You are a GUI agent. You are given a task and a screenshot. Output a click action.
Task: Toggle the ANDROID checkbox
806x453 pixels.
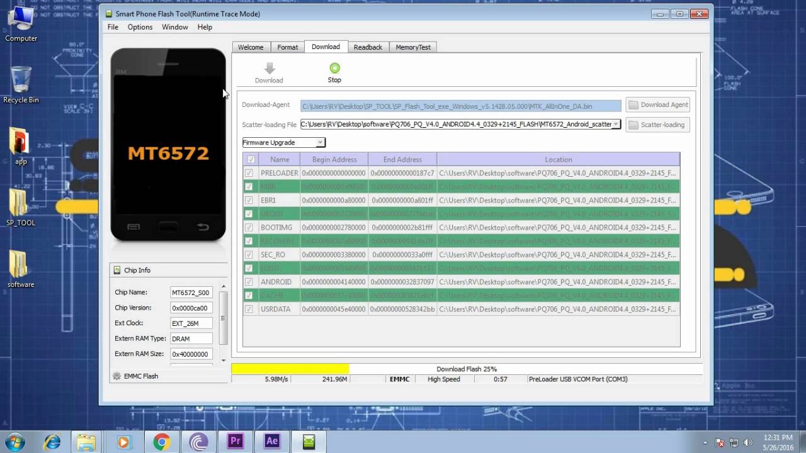pos(249,282)
